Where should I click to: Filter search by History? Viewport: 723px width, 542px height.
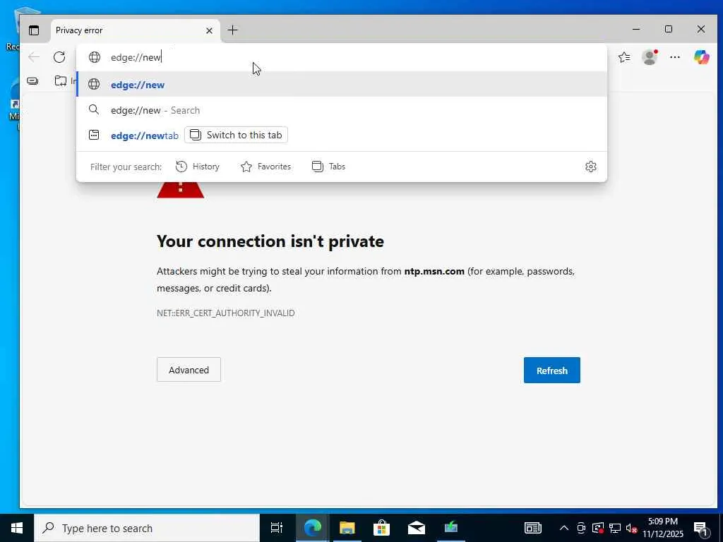[198, 167]
